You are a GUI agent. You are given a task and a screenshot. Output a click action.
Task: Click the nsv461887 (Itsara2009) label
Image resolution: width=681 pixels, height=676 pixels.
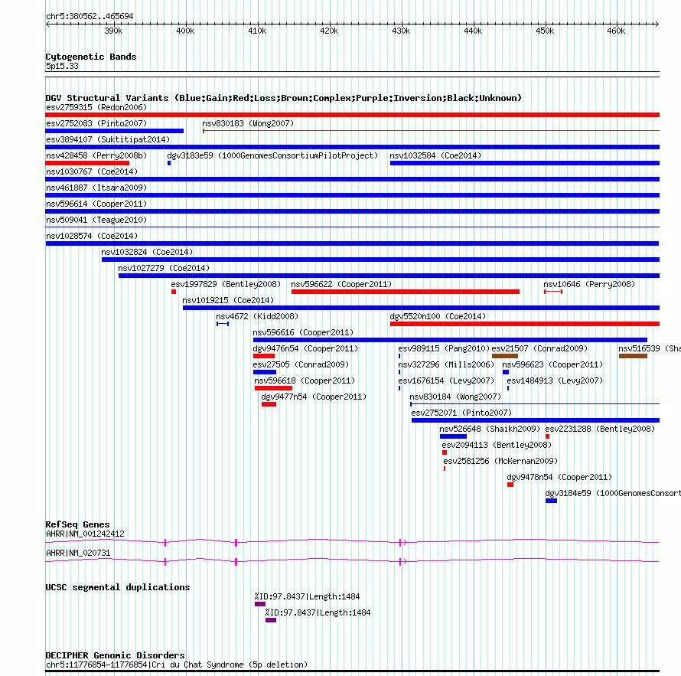96,188
